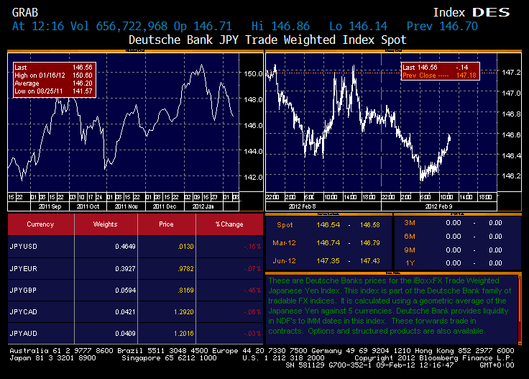529x379 pixels.
Task: Click the Jun-12 ask 147.43
Action: tap(369, 261)
